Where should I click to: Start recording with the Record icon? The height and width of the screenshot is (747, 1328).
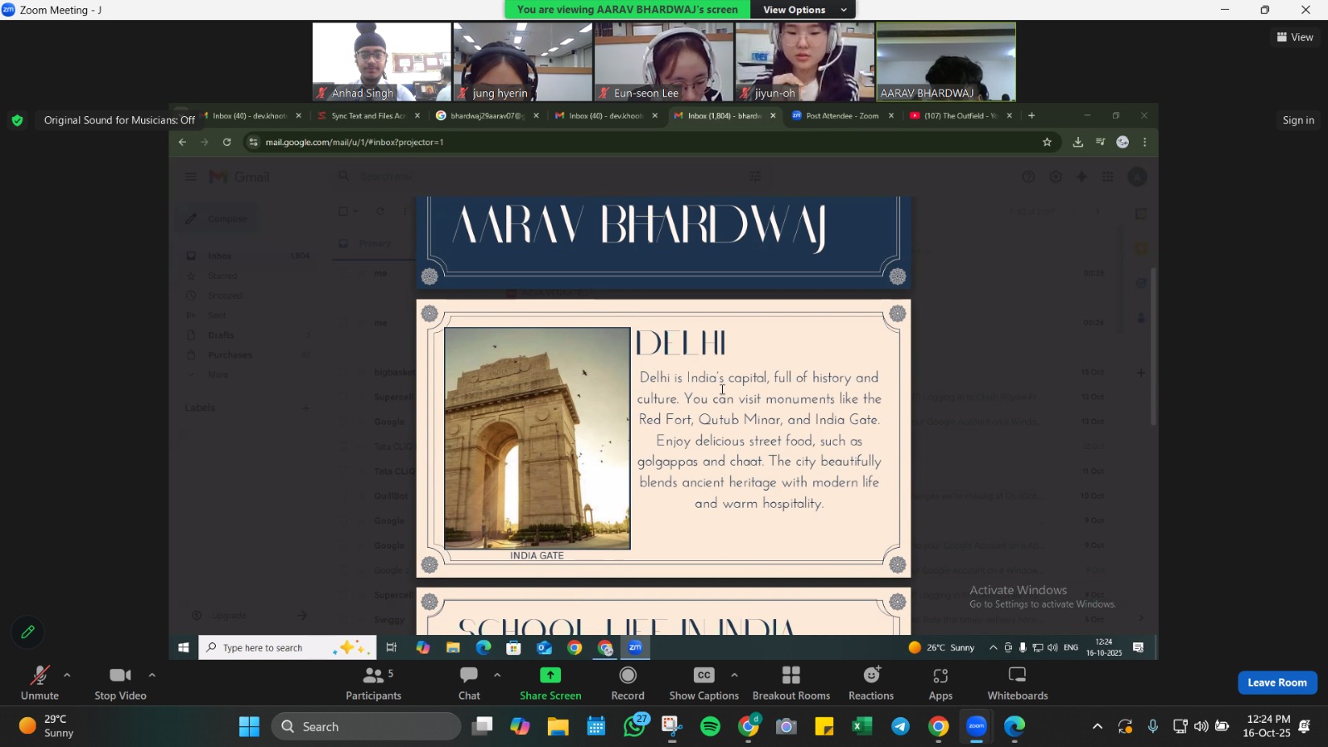click(627, 676)
